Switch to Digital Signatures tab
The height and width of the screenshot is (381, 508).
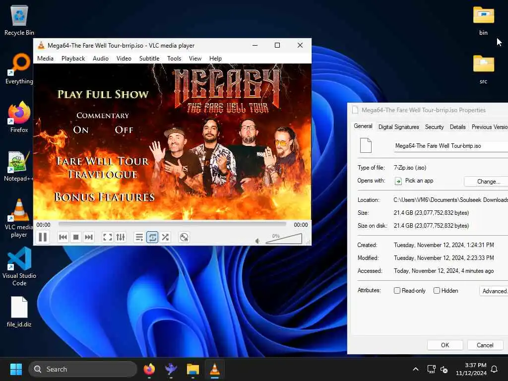tap(398, 127)
